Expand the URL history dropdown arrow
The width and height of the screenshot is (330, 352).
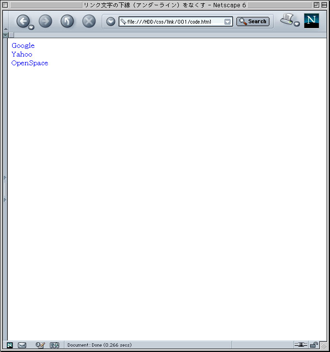tap(227, 22)
